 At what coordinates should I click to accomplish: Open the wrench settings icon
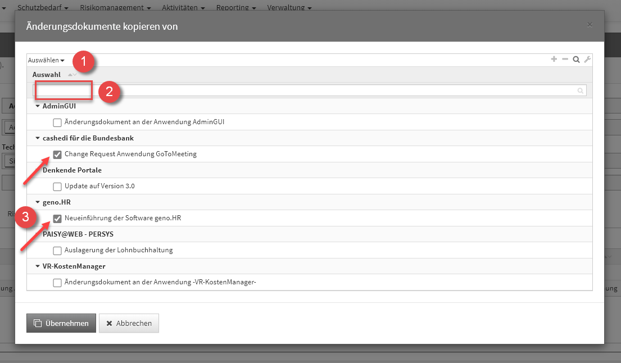(x=587, y=60)
